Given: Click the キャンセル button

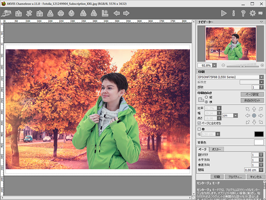Looking at the screenshot, I should point(256,177).
